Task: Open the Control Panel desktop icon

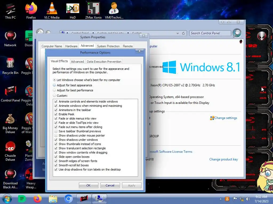Action: pyautogui.click(x=10, y=94)
